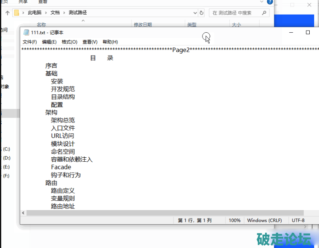
Task: Maximize the 111.txt Notepad window
Action: pos(308,32)
